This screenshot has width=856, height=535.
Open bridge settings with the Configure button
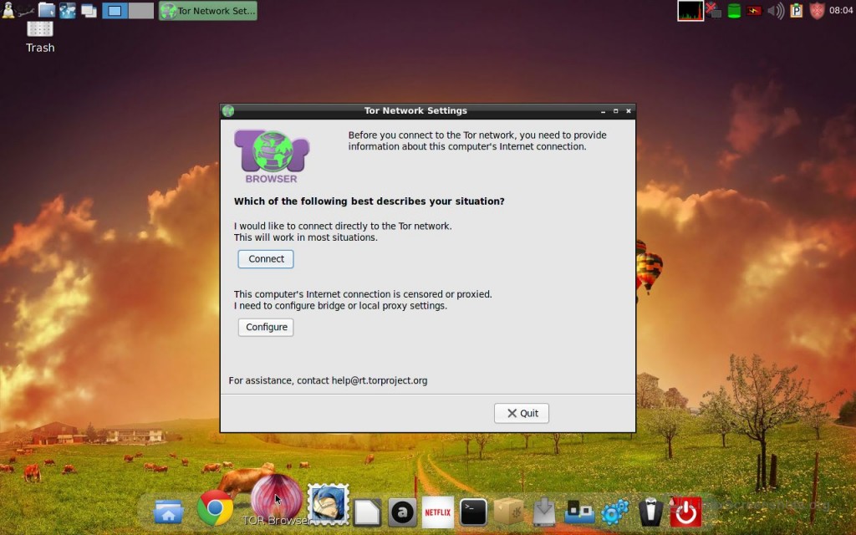coord(266,328)
